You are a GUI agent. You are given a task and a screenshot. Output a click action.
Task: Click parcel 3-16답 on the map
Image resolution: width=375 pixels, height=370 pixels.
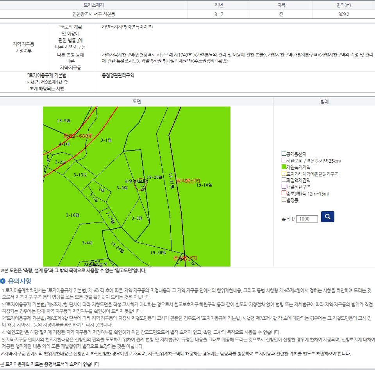coord(72,215)
